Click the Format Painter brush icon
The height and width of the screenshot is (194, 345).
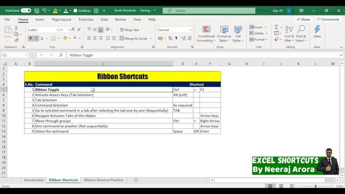pyautogui.click(x=16, y=40)
